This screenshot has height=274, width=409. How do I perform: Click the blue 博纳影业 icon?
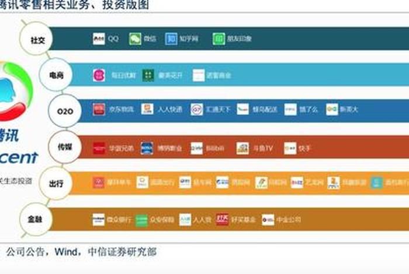pos(147,148)
